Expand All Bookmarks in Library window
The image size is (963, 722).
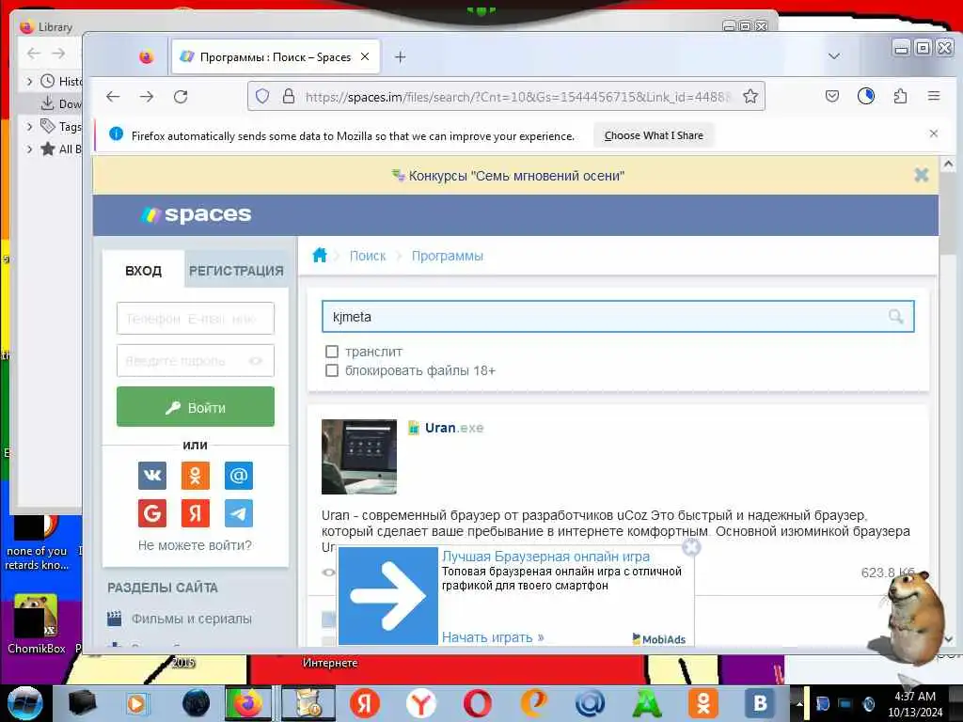click(x=29, y=149)
